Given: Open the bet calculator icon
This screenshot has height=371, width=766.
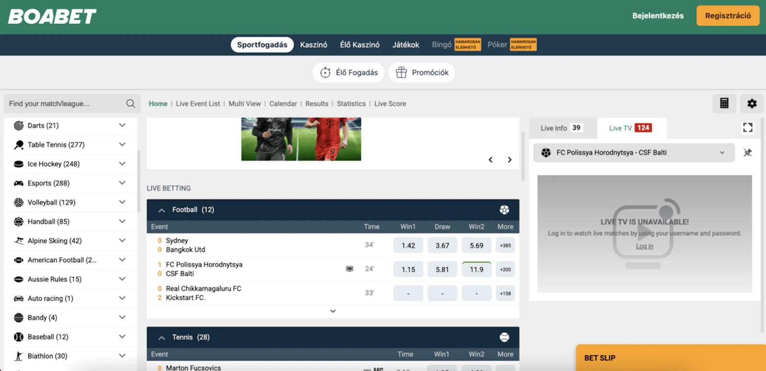Looking at the screenshot, I should tap(724, 103).
